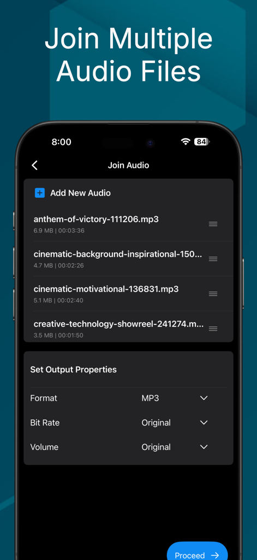This screenshot has width=257, height=560.
Task: Click the 8:00 clock in status bar
Action: (61, 142)
